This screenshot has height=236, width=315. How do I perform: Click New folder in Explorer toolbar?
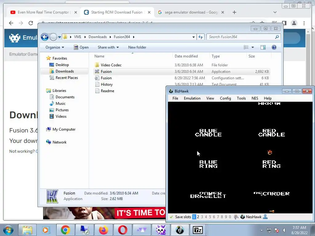tap(137, 47)
